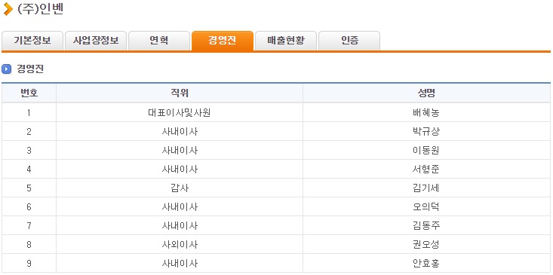
Task: Open the 기본정보 tab
Action: tap(32, 41)
